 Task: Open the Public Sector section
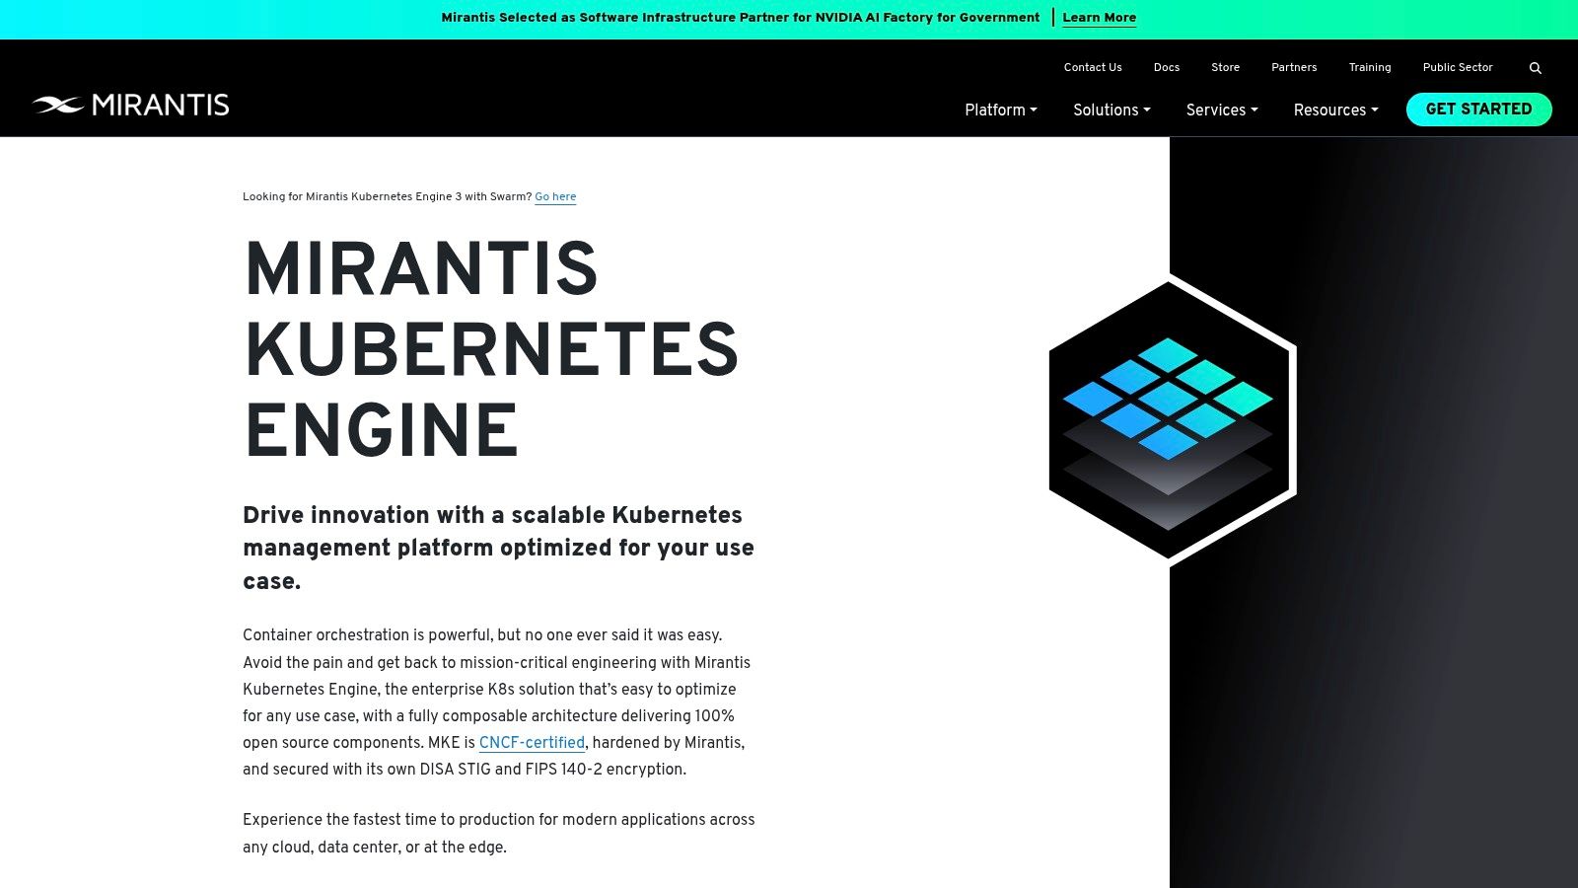(x=1458, y=67)
